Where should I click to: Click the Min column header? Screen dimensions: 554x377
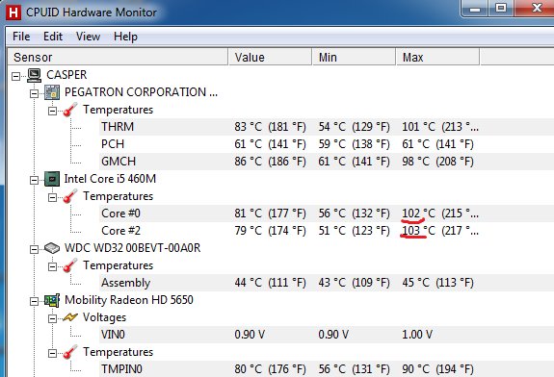(x=354, y=57)
